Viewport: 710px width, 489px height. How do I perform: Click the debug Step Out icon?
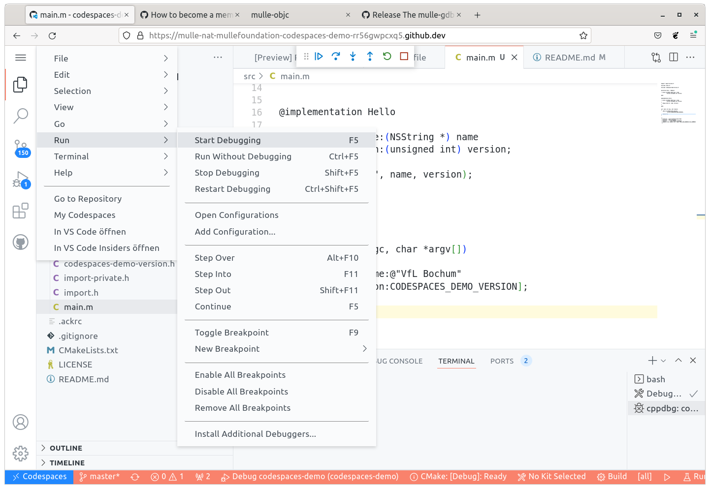point(370,57)
